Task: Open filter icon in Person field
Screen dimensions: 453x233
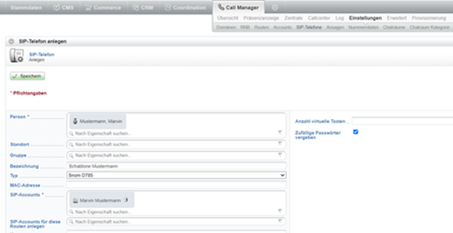Action: coord(280,132)
